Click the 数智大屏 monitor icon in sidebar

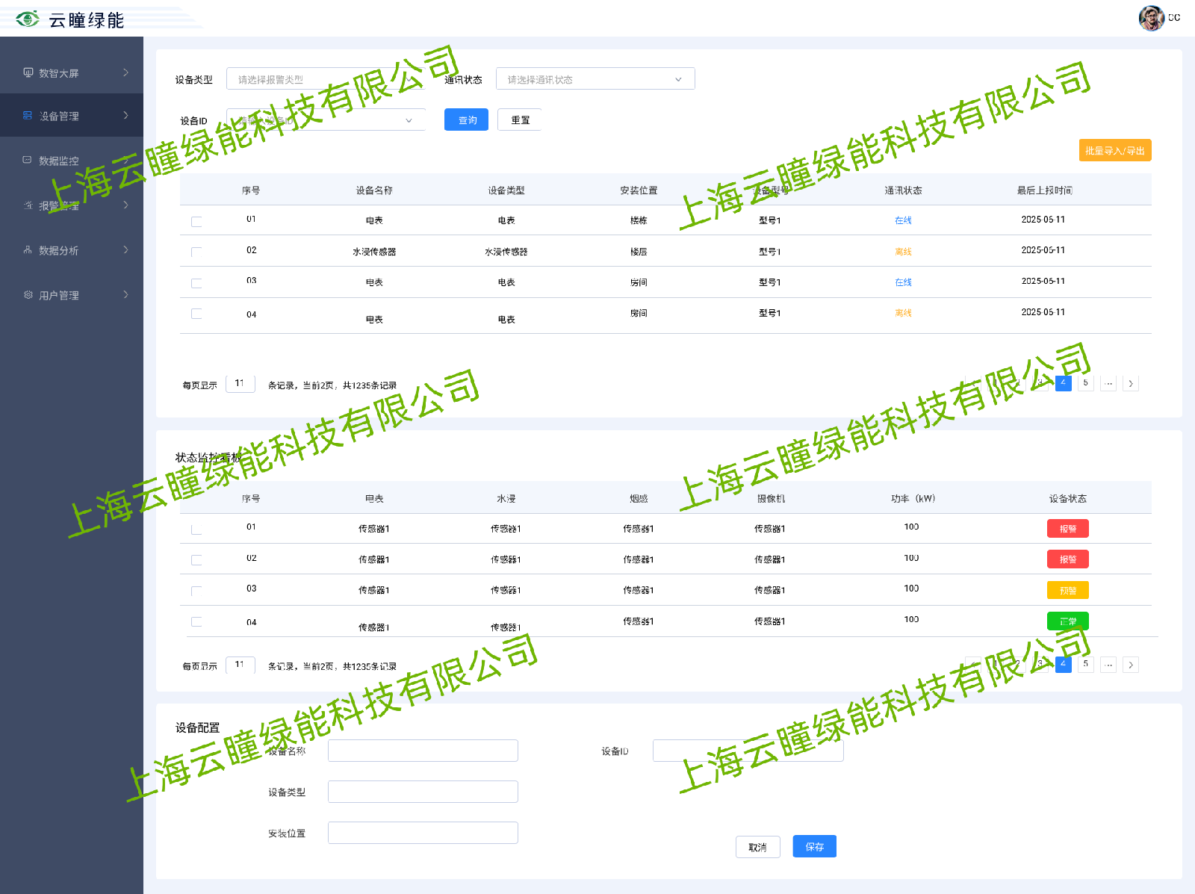[28, 72]
